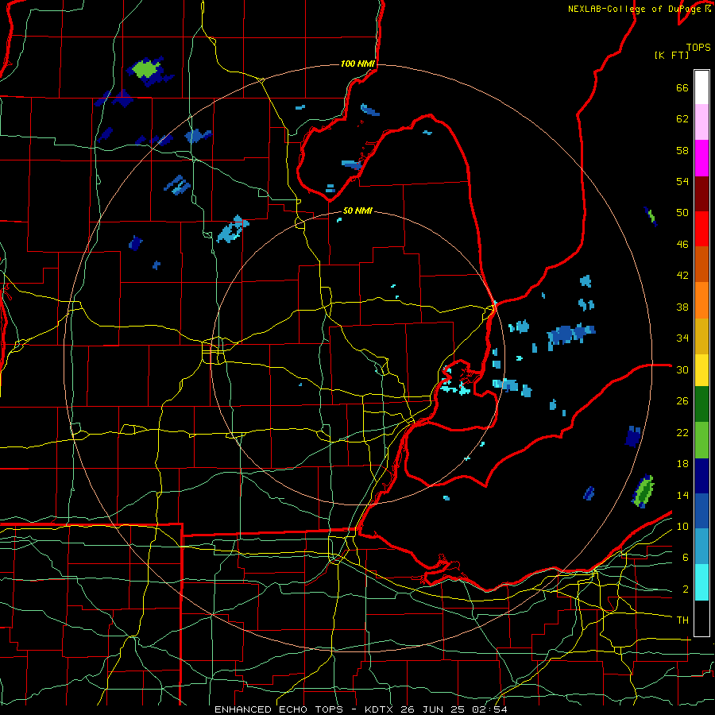The height and width of the screenshot is (715, 715).
Task: Click the "42" legend value
Action: tap(682, 276)
